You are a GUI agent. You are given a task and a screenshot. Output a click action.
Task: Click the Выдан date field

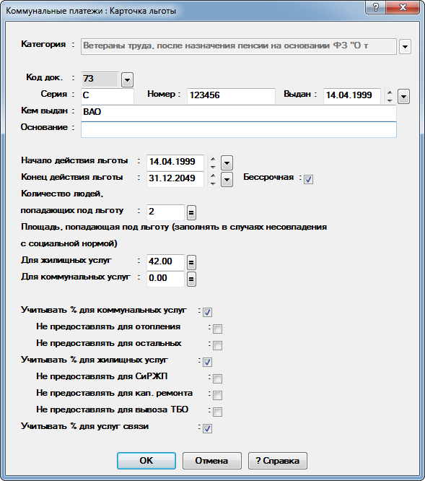coord(352,96)
